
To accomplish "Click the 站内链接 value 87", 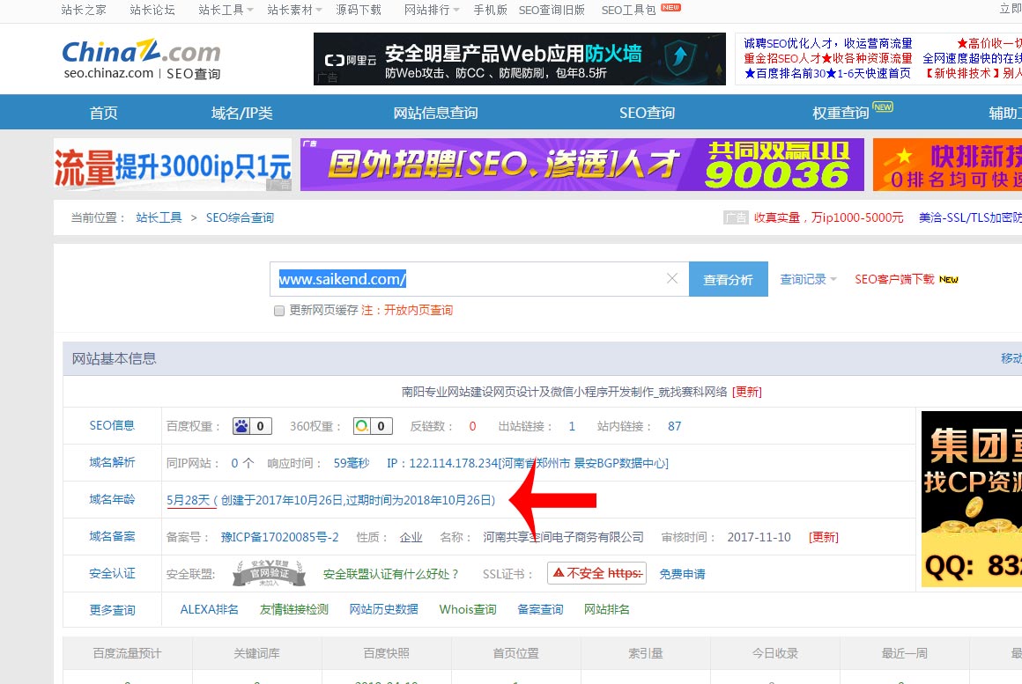I will [674, 426].
